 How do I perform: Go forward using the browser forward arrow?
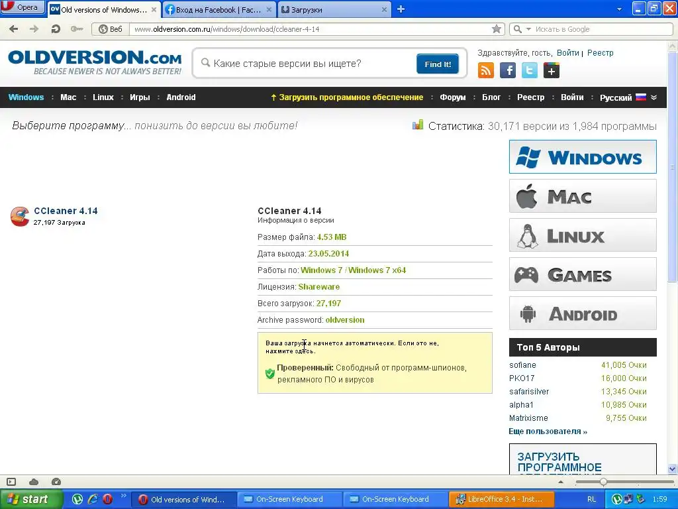34,29
